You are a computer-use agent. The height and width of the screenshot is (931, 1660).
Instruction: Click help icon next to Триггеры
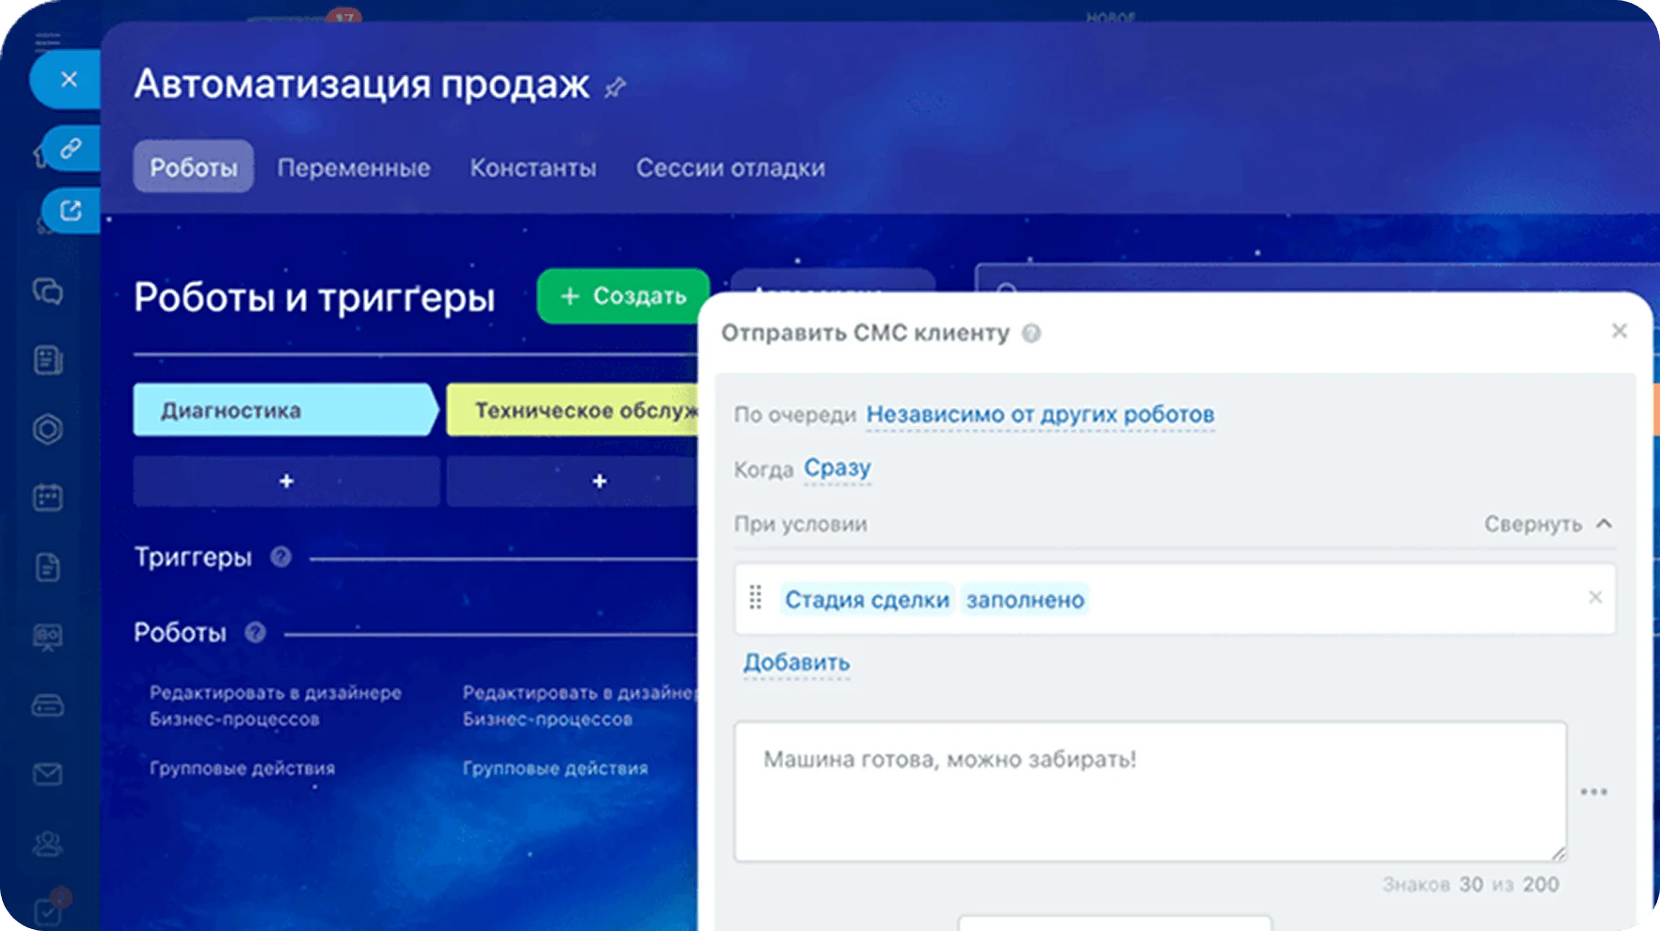click(280, 557)
